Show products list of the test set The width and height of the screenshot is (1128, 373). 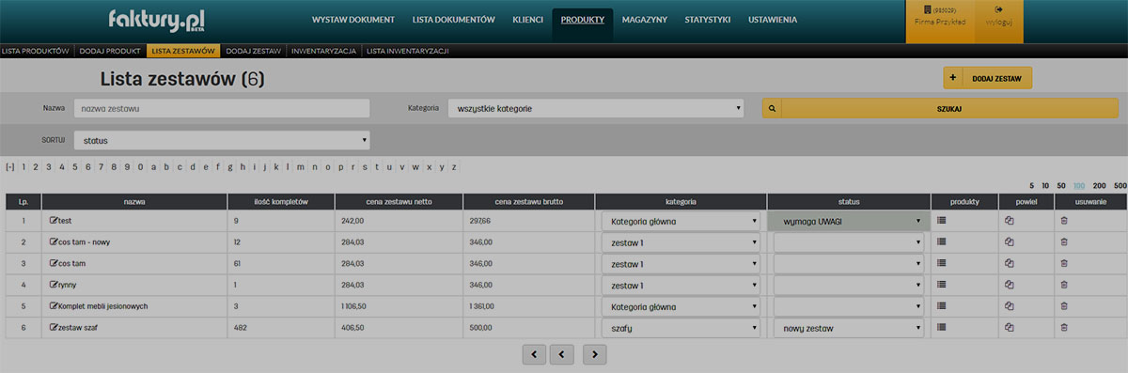(942, 221)
